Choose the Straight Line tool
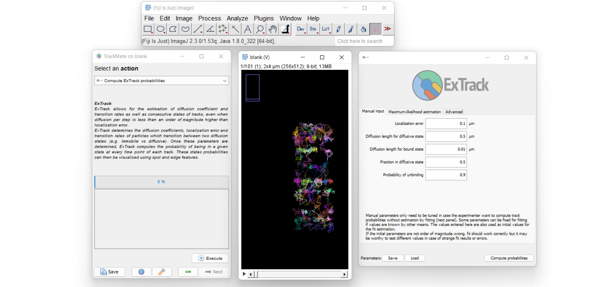This screenshot has height=287, width=601. click(198, 29)
